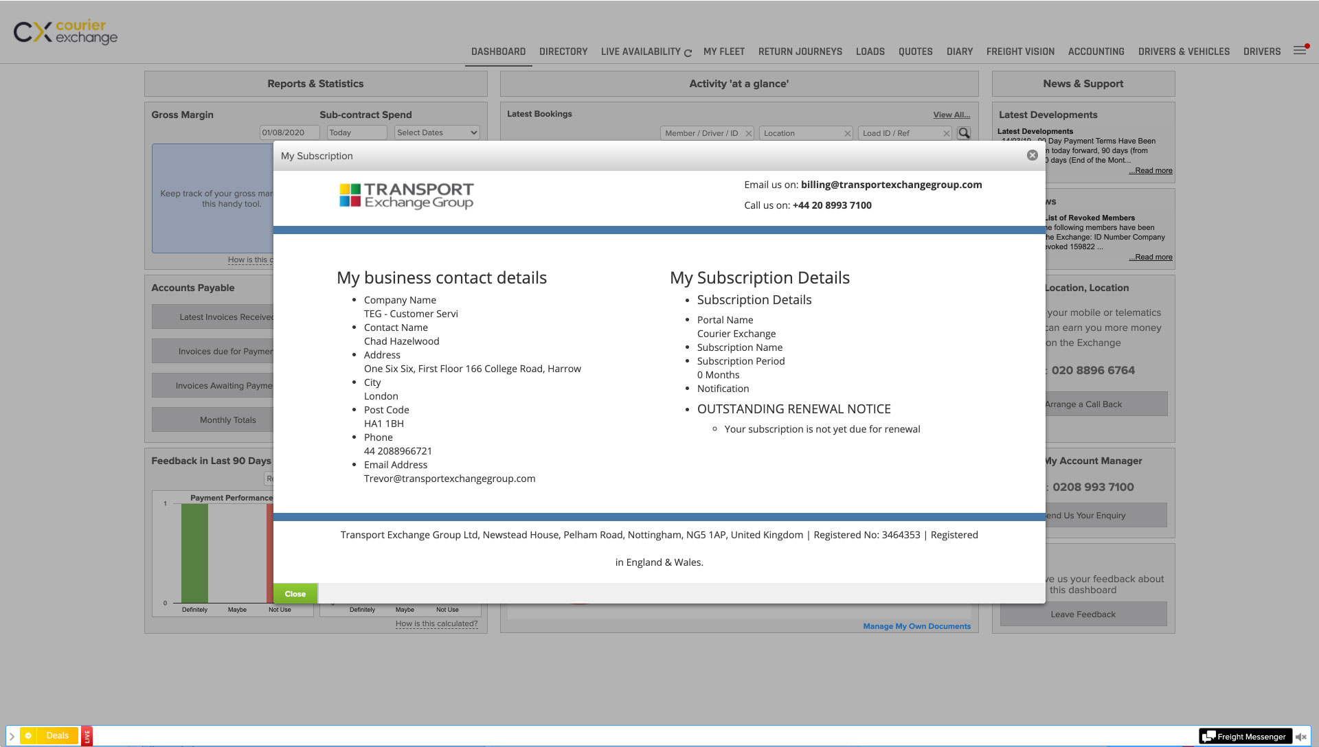Open the DIRECTORY menu
The image size is (1319, 747).
(x=563, y=51)
